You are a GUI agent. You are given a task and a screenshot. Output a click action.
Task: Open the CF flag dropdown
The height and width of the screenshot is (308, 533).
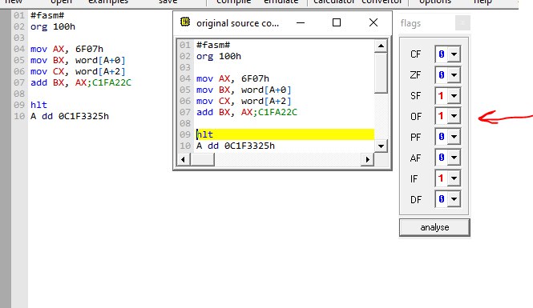[454, 54]
